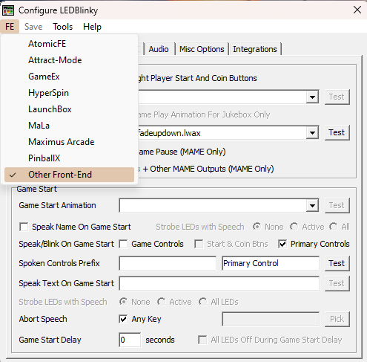Click the LEDBlinky app icon in title bar
The image size is (367, 362).
coord(8,10)
